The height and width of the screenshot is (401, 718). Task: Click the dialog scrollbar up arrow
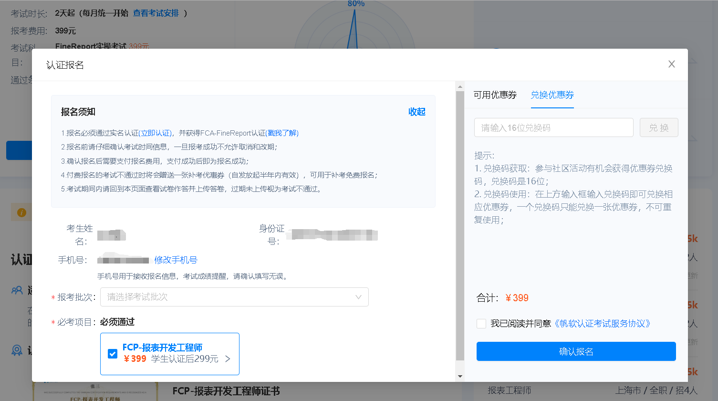460,86
